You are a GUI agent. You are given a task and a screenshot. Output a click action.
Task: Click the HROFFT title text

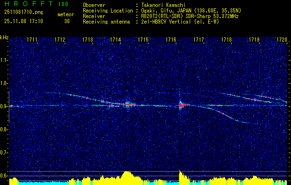[x=29, y=4]
